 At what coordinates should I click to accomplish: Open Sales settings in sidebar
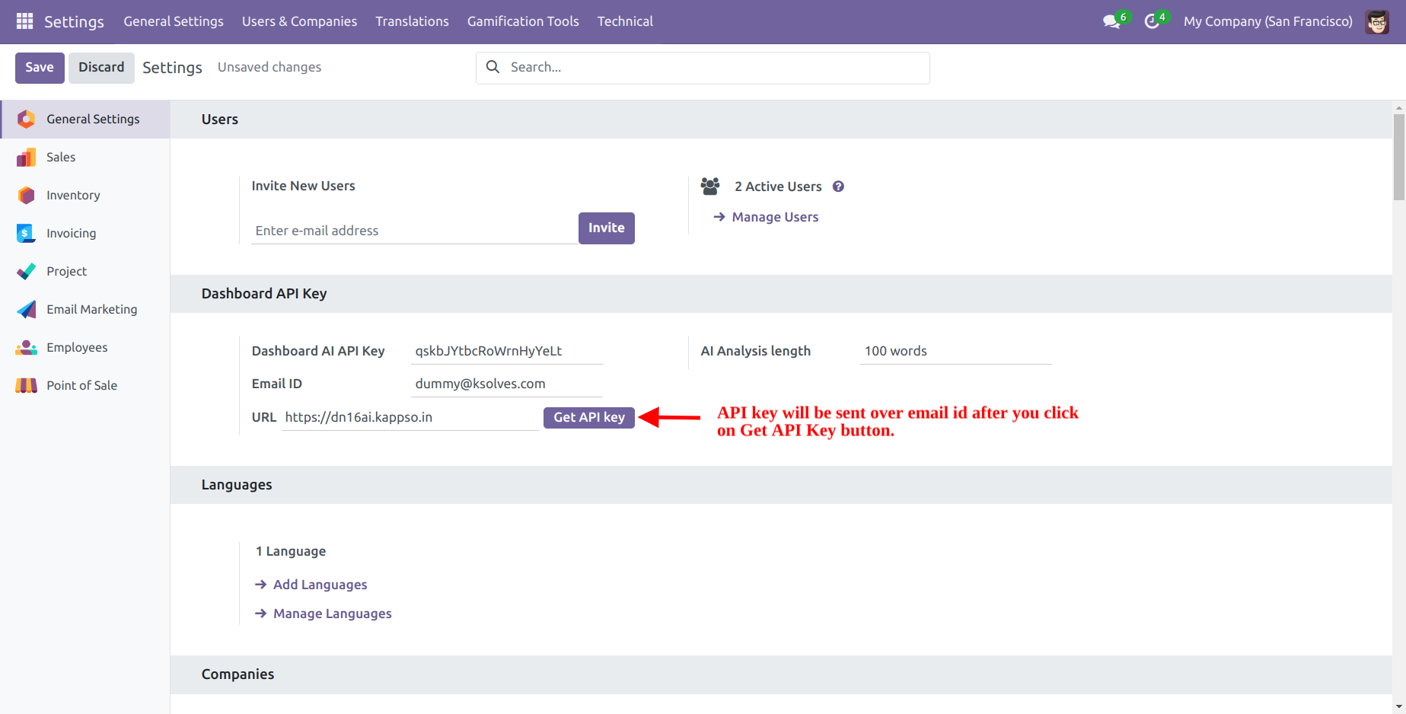[x=61, y=158]
